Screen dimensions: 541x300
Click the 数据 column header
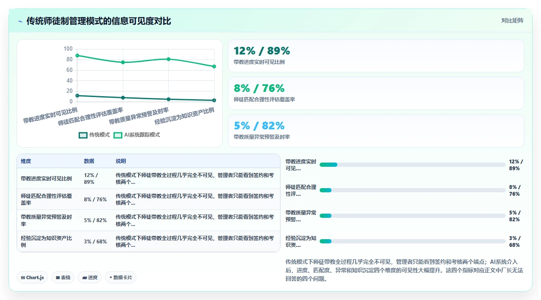click(x=89, y=161)
